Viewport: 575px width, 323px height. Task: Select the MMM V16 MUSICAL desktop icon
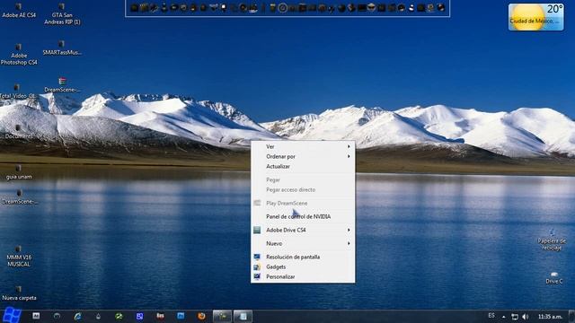[x=19, y=256]
